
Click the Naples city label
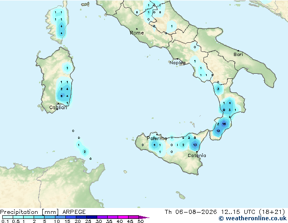coord(178,63)
